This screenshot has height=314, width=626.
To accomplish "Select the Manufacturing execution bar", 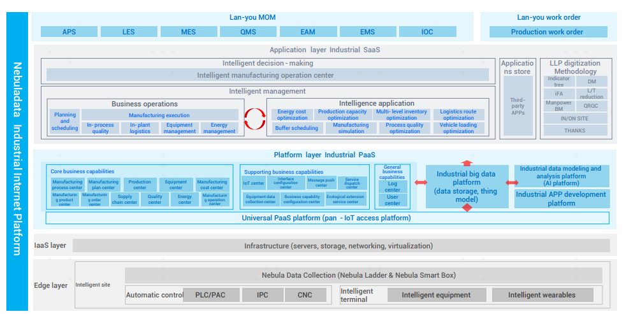I will [x=160, y=115].
